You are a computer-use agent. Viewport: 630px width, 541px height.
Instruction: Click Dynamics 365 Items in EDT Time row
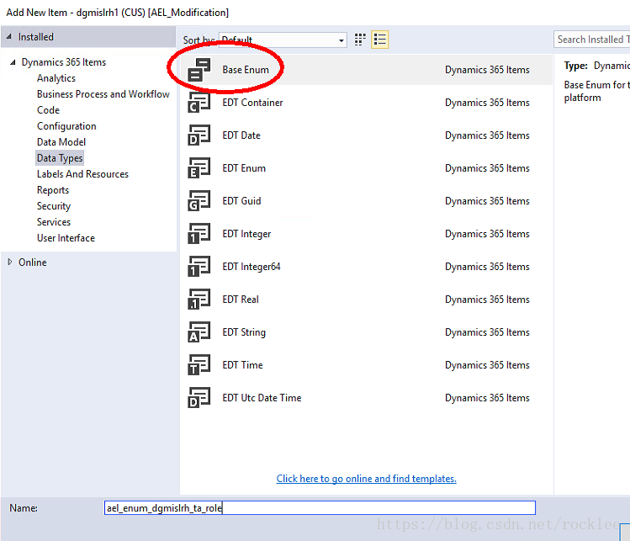(487, 365)
